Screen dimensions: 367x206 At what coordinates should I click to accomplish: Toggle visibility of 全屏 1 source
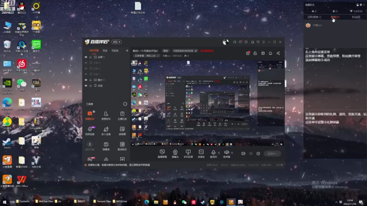86,57
